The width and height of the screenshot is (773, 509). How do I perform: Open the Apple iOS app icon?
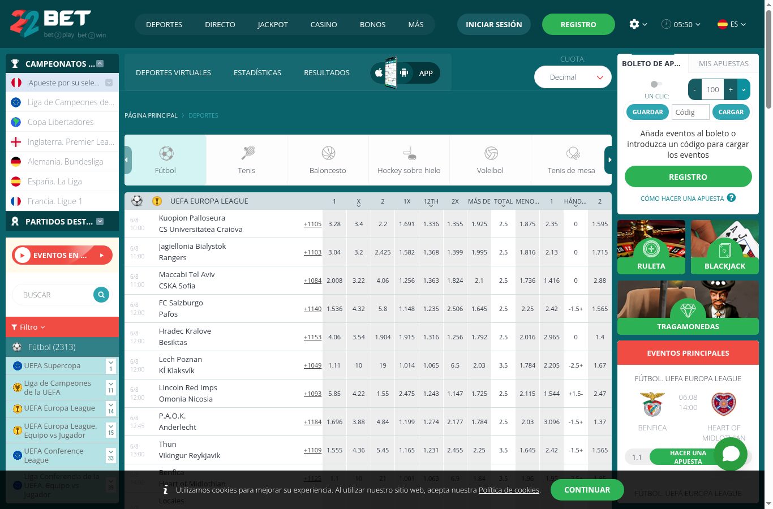[379, 73]
